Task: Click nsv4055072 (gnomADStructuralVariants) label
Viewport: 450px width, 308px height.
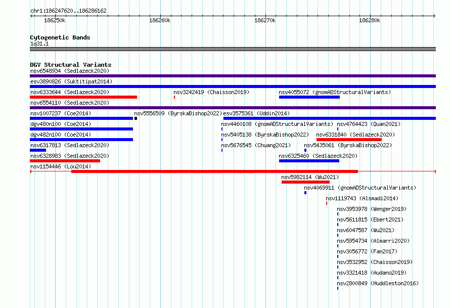Action: tap(335, 92)
